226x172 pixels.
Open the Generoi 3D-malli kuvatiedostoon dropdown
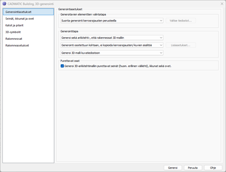pyautogui.click(x=112, y=53)
